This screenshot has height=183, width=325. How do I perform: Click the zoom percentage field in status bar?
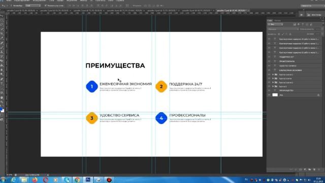point(10,175)
